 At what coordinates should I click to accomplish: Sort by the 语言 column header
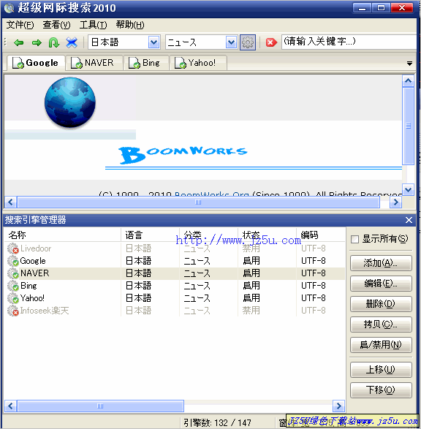pos(150,235)
